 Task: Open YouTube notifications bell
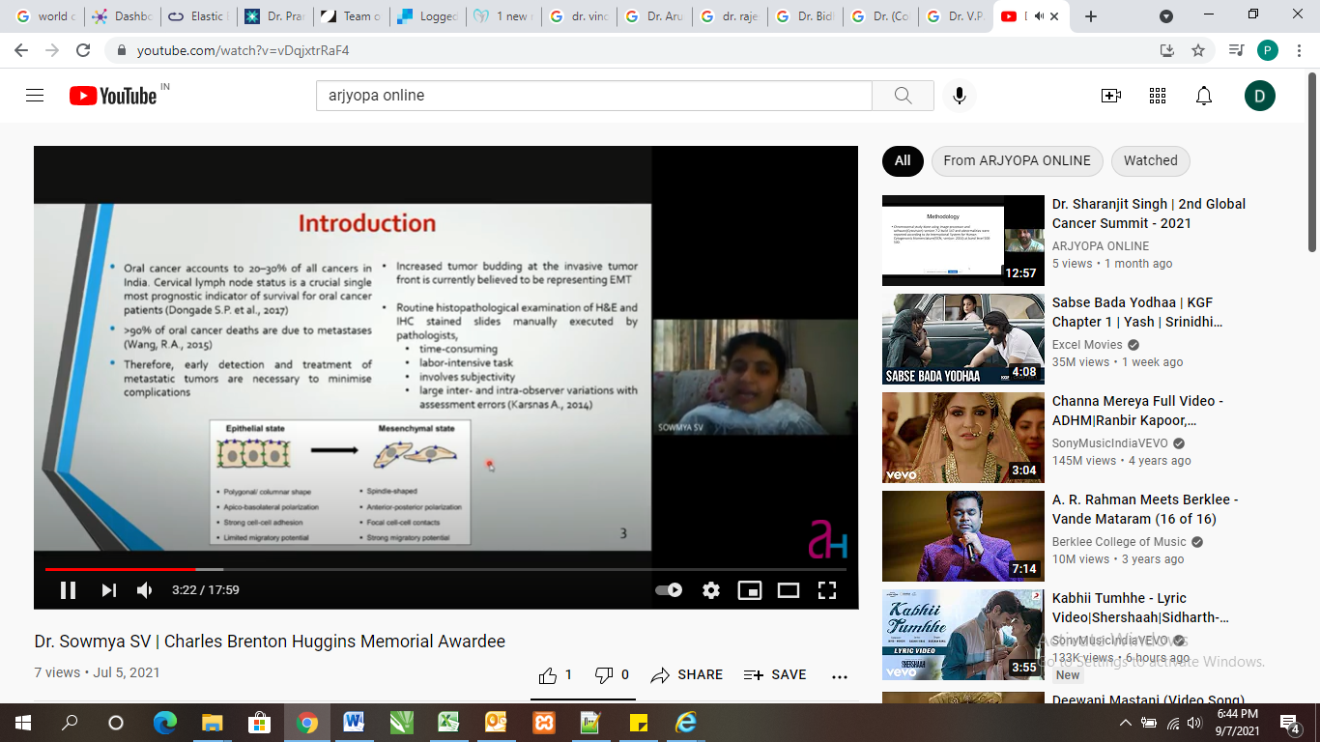(1204, 96)
